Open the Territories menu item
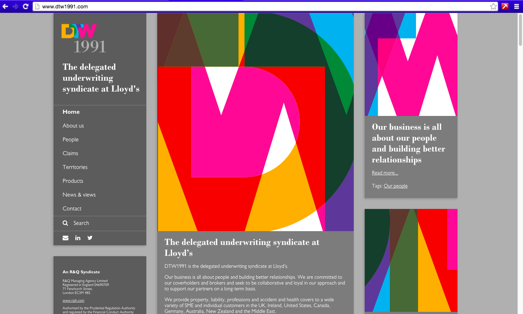523x314 pixels. tap(75, 167)
